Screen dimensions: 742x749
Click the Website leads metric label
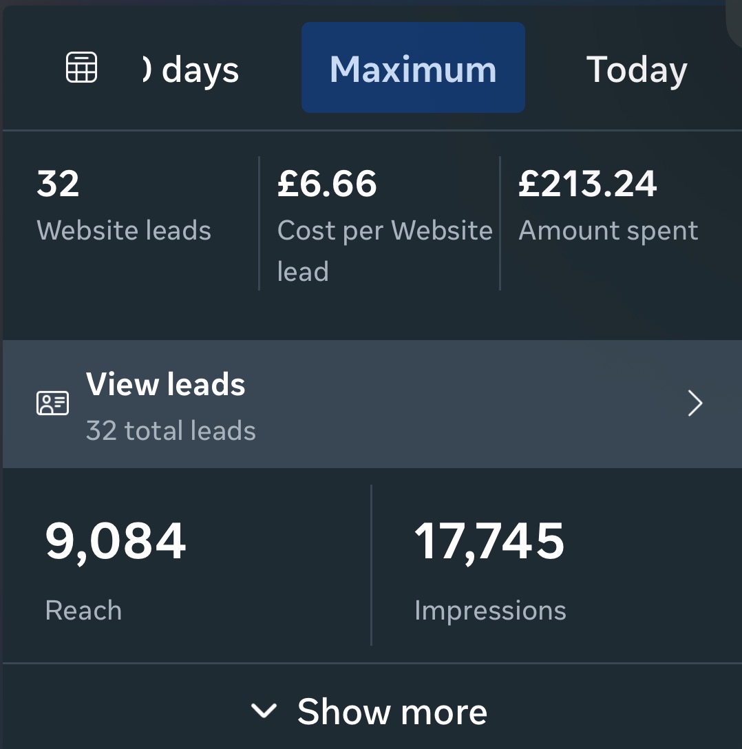click(124, 230)
